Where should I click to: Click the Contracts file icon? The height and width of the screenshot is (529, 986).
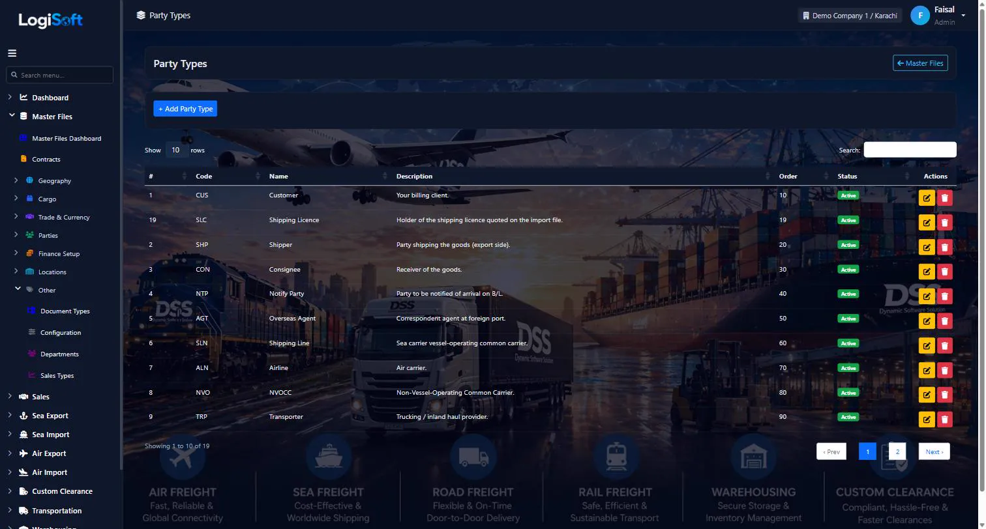click(23, 158)
